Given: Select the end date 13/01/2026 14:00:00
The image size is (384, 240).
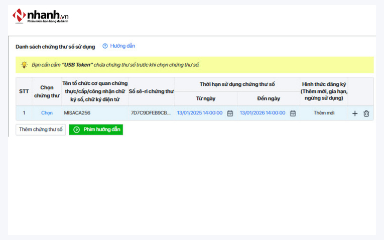Looking at the screenshot, I should (x=263, y=113).
